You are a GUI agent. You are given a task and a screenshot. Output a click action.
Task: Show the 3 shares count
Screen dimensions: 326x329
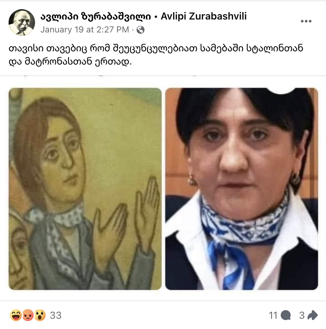click(x=302, y=315)
